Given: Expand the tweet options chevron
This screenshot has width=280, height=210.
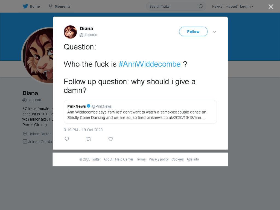Looking at the screenshot, I should click(x=215, y=32).
